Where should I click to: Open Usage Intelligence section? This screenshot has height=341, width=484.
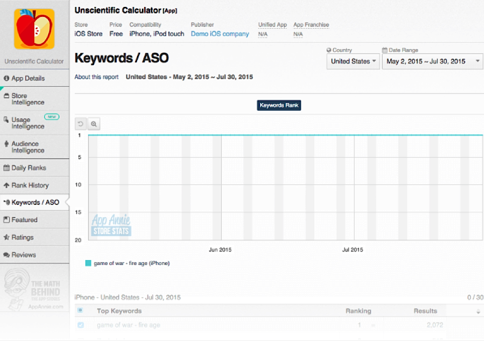click(35, 123)
